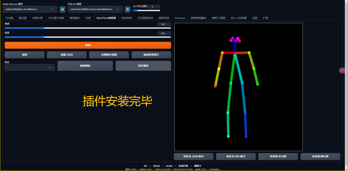Viewport: 348px width, 171px height.
Task: Open the Photopea tab
Action: coord(180,18)
